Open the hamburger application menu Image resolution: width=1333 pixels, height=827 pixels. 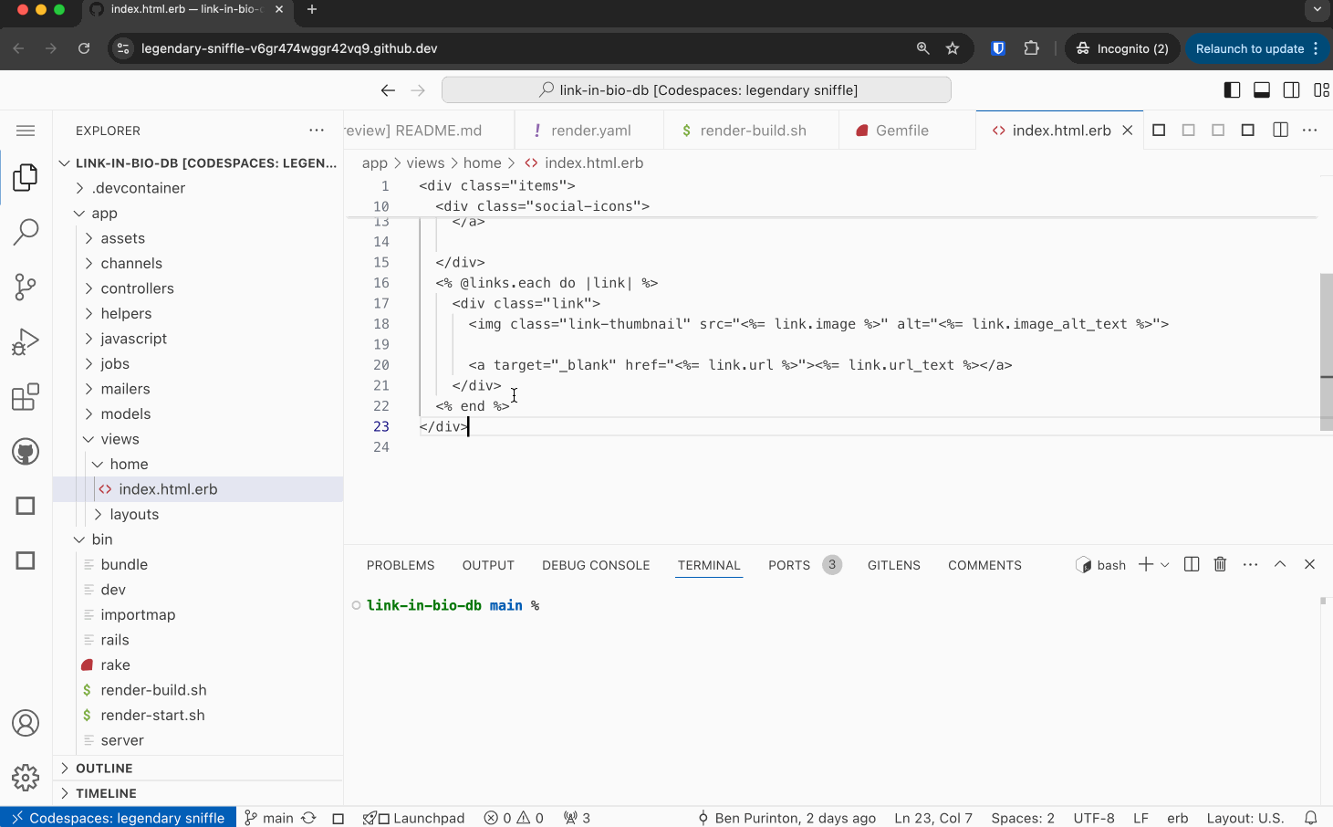pos(26,131)
